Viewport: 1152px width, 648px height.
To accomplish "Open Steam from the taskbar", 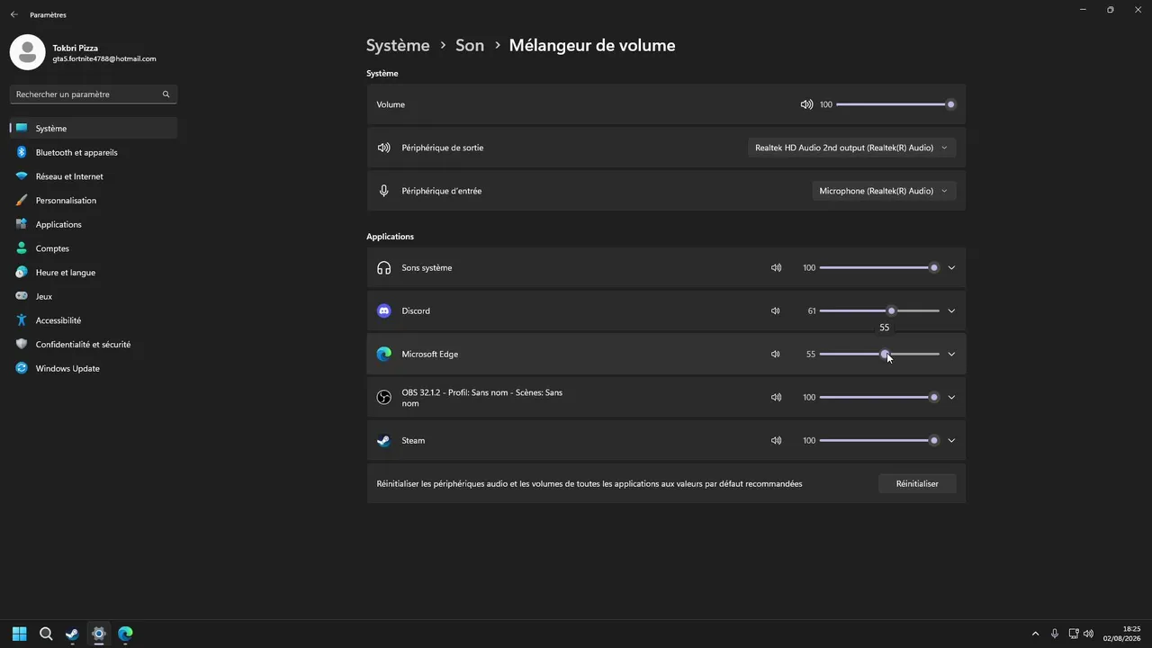I will pos(72,634).
